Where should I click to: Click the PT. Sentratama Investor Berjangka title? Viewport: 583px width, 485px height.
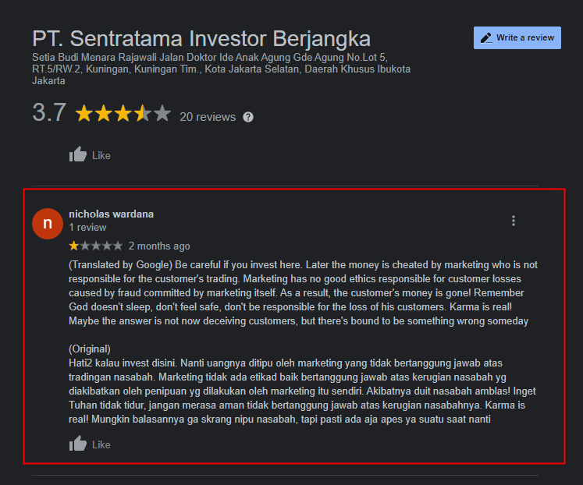[x=201, y=39]
